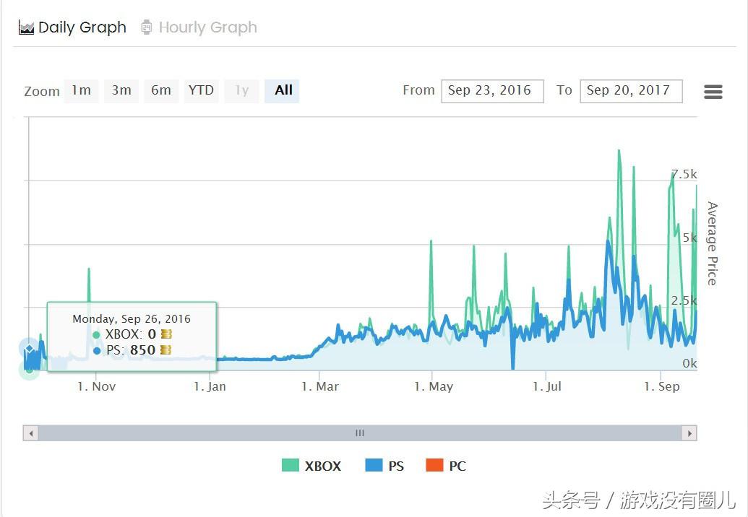Click the Average Price axis title
This screenshot has height=517, width=748.
coord(712,243)
